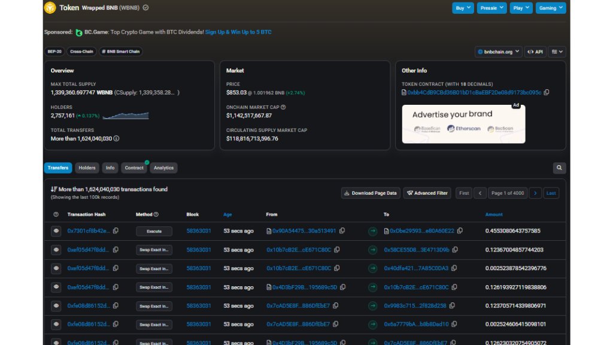
Task: Open block 58363031 in the Execute row
Action: [199, 231]
